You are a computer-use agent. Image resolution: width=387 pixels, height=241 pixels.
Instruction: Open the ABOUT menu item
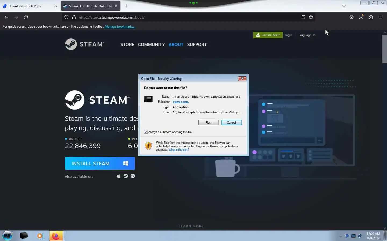click(x=176, y=44)
